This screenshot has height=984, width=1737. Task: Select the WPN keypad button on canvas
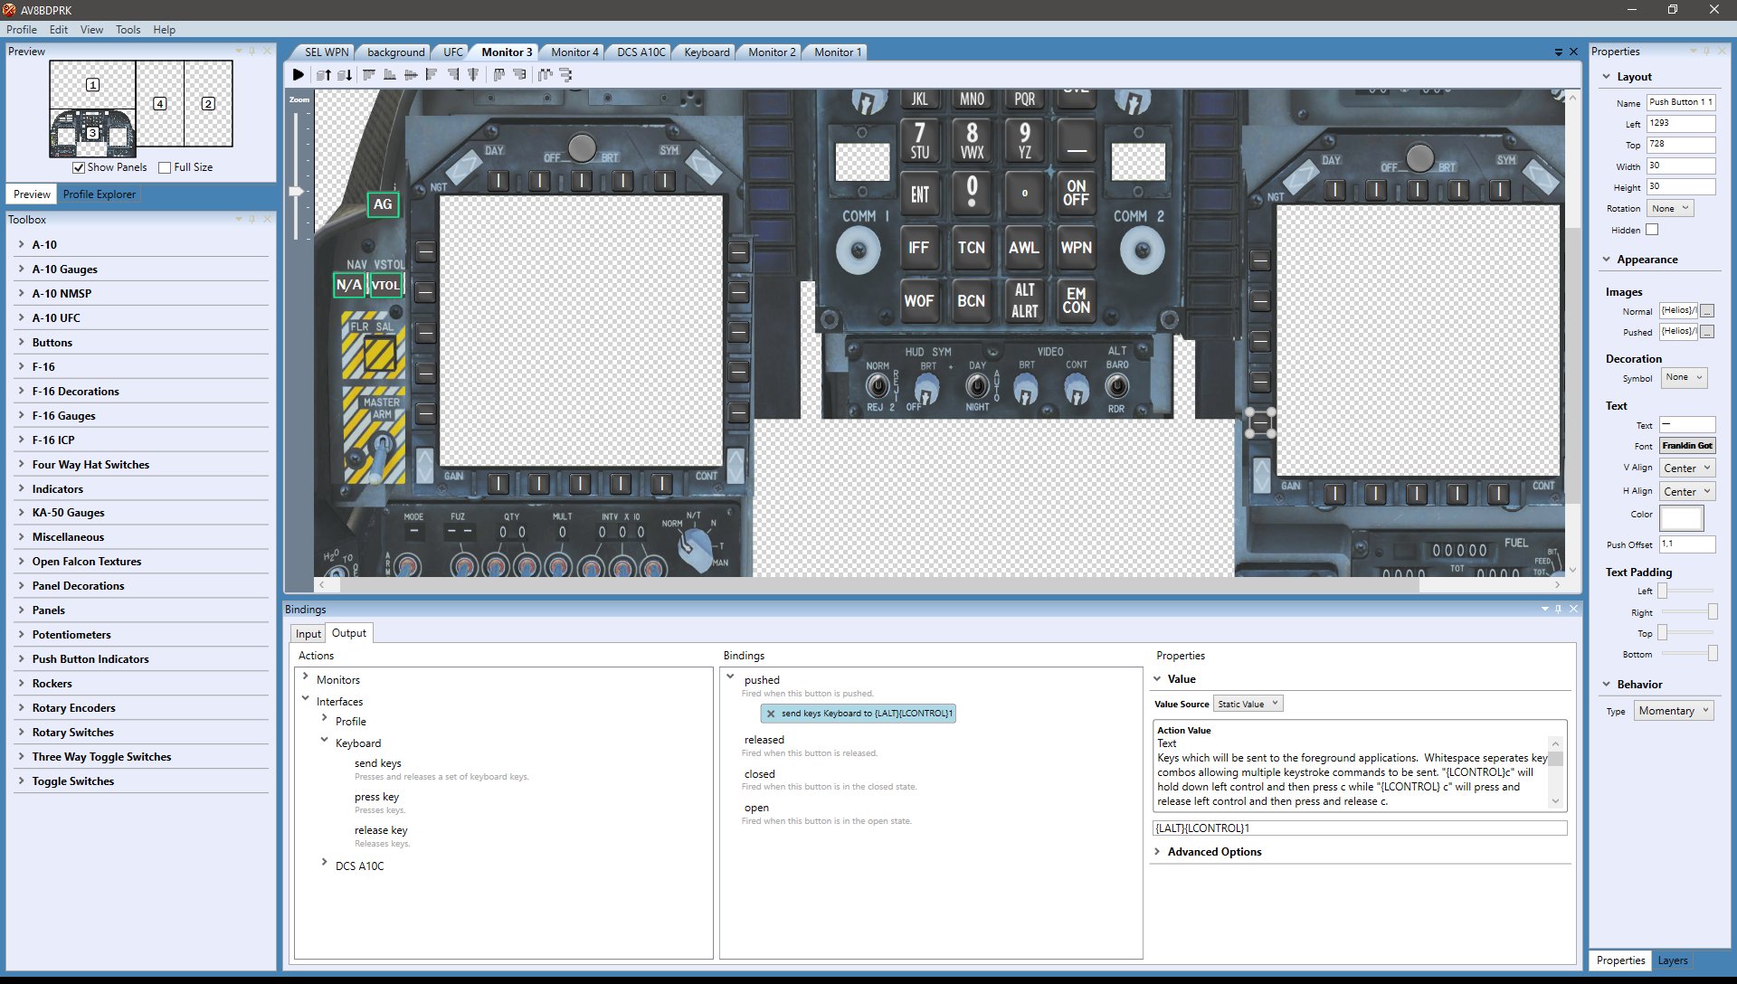1076,248
